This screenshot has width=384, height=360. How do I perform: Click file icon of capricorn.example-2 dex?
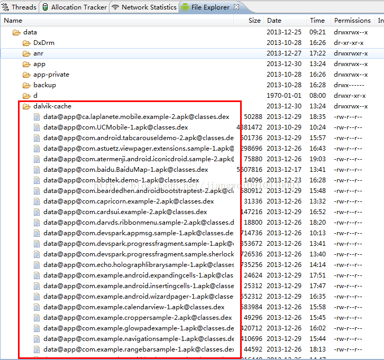36,201
